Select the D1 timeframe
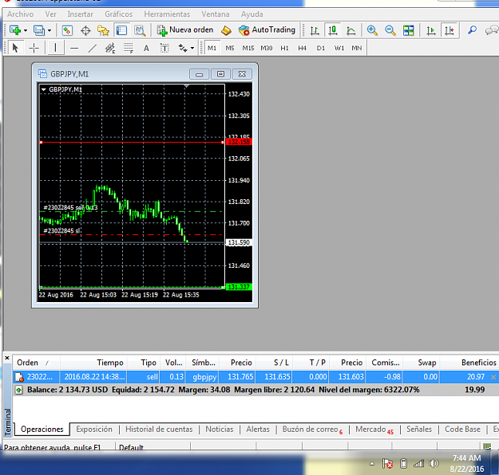Screen dimensions: 499x475 coord(321,48)
